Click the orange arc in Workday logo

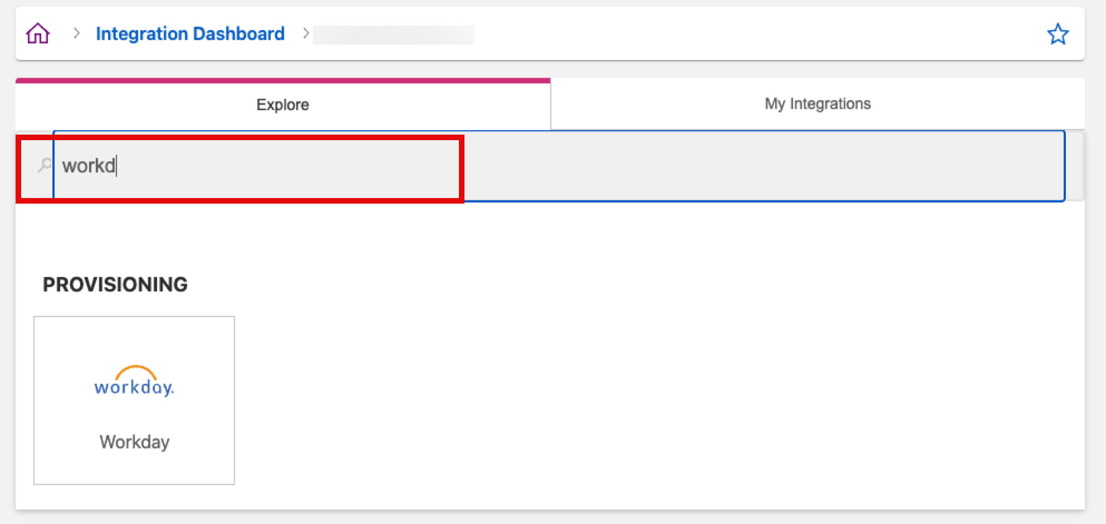pyautogui.click(x=135, y=370)
